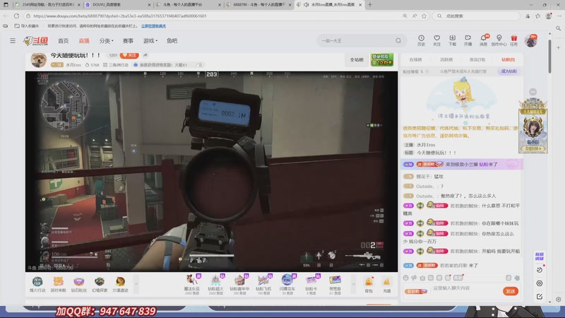Open the 消息 notification bell

(483, 40)
